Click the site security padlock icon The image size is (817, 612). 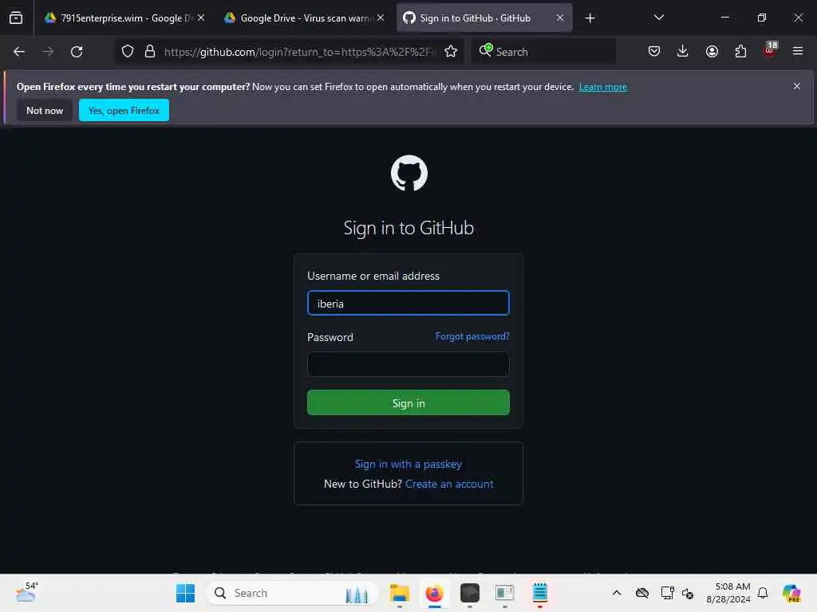(x=150, y=52)
